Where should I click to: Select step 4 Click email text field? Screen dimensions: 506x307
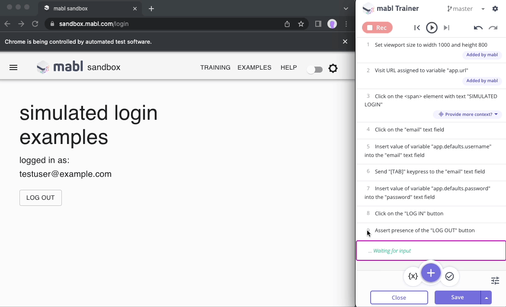point(431,130)
